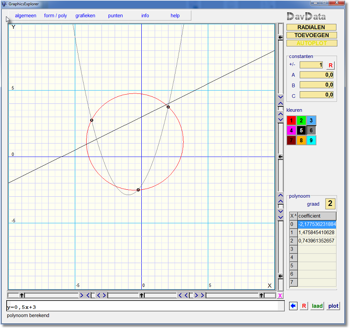Click the constant A value field
This screenshot has width=350, height=329.
click(316, 75)
